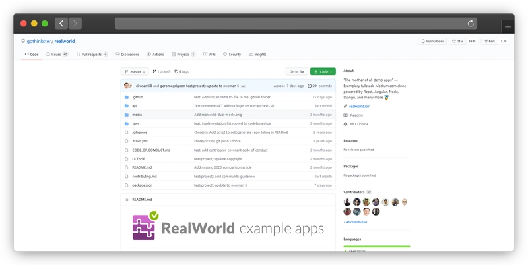
Task: Click the api folder icon
Action: coord(127,106)
